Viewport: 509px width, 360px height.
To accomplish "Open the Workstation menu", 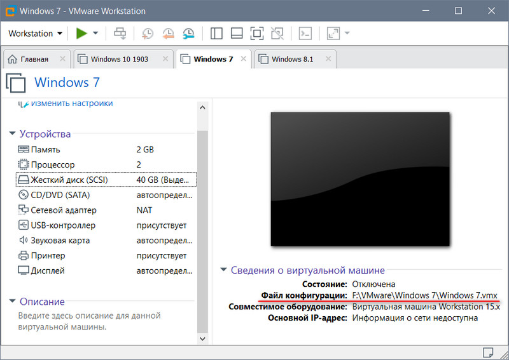I will pos(35,34).
